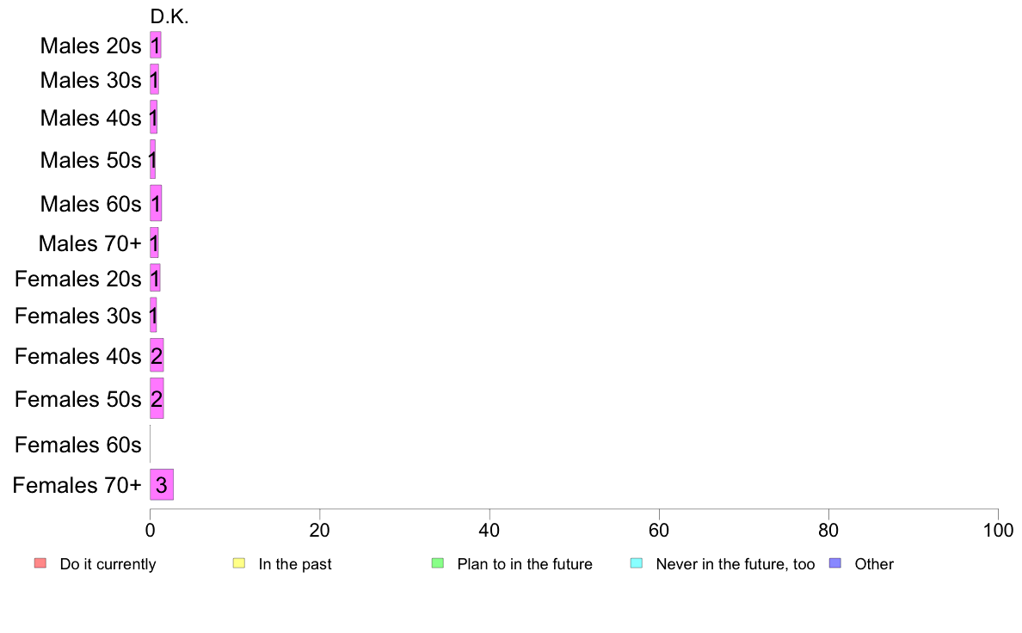The width and height of the screenshot is (1022, 633).
Task: Select the Females 40s bar labeled 2
Action: 157,355
